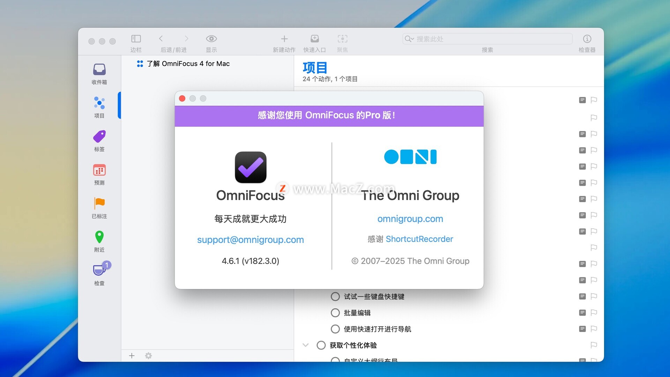
Task: Close the About OmniFocus dialog
Action: pos(182,98)
